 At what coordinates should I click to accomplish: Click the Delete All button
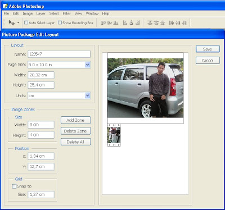point(75,142)
